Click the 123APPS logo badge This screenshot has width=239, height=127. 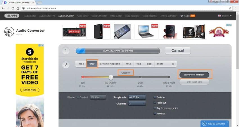(x=12, y=16)
